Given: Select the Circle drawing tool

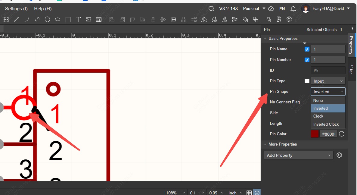Looking at the screenshot, I should [x=47, y=20].
